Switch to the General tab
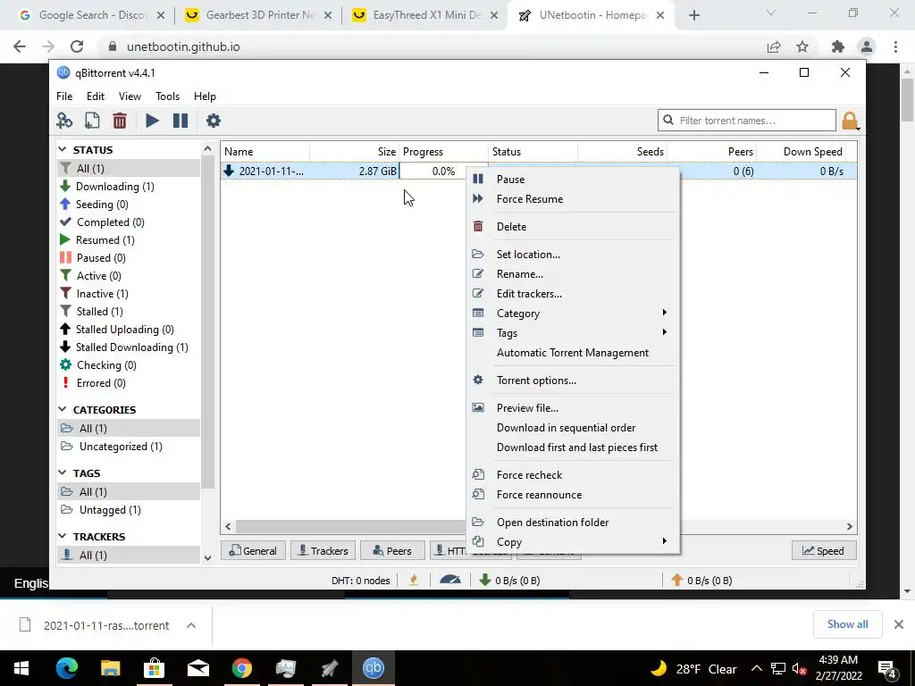This screenshot has height=686, width=915. (253, 550)
